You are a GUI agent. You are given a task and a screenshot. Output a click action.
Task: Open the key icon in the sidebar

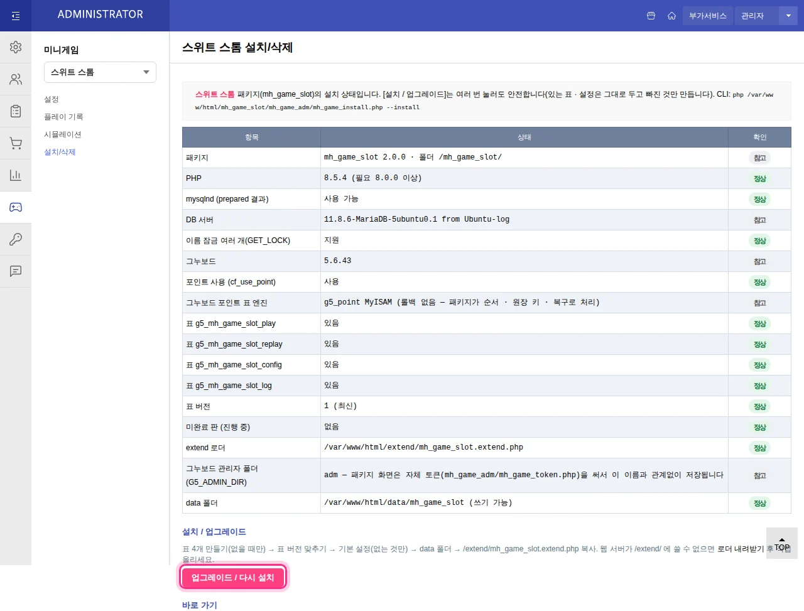pos(16,239)
